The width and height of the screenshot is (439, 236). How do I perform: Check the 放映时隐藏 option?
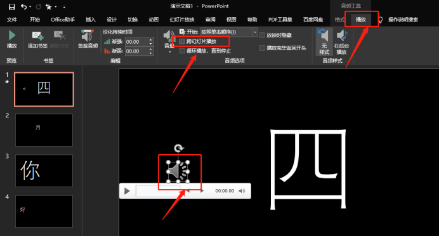(x=262, y=36)
